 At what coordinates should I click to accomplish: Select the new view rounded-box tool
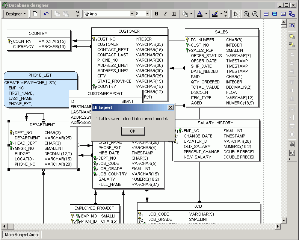(x=275, y=14)
